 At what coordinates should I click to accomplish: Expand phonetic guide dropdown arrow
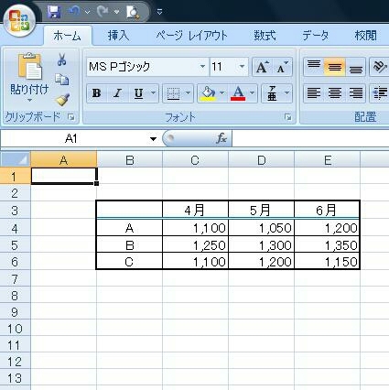coord(286,93)
